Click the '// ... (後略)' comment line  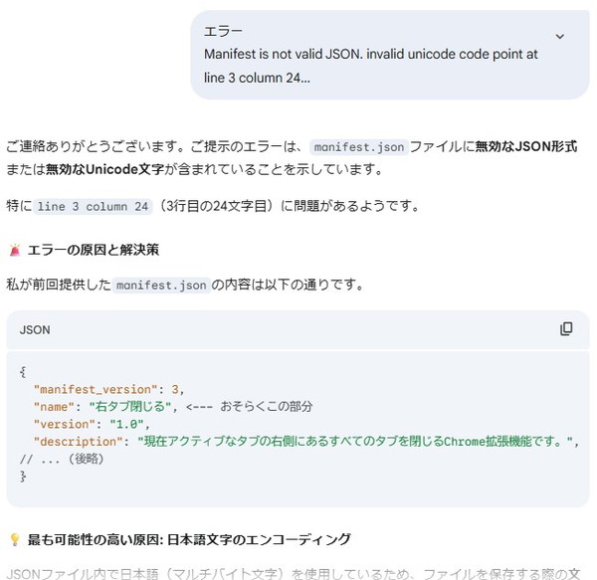click(61, 459)
